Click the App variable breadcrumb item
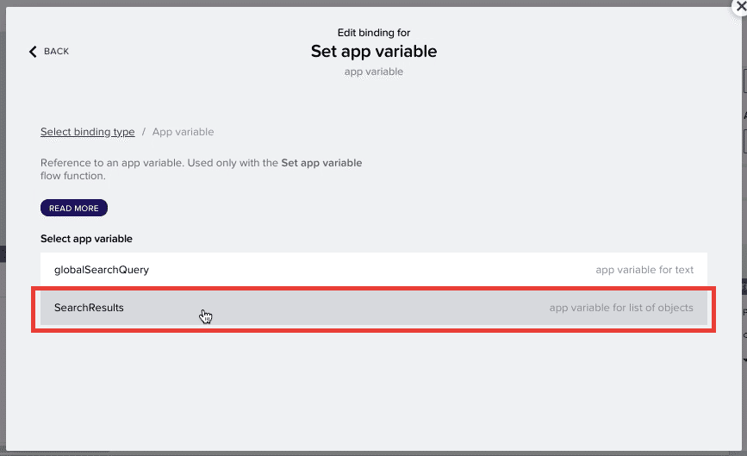The height and width of the screenshot is (456, 747). point(183,132)
